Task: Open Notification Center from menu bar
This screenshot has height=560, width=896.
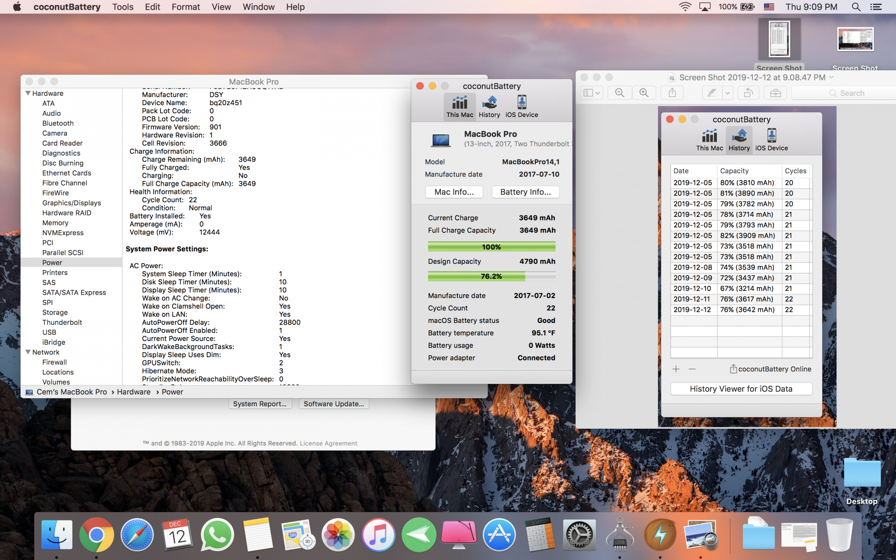Action: (875, 7)
